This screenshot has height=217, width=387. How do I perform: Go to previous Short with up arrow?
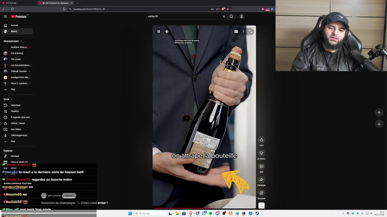[x=379, y=113]
